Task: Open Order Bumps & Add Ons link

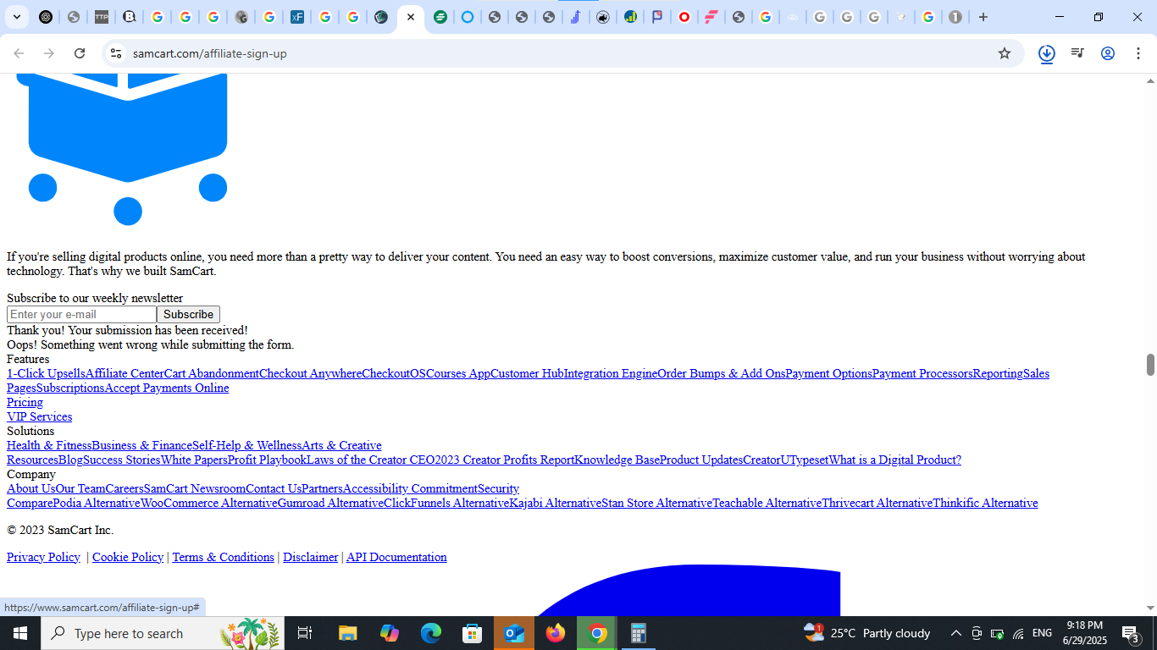Action: (722, 373)
